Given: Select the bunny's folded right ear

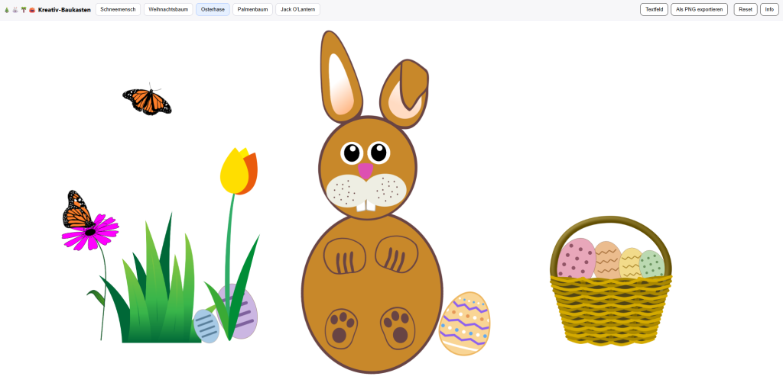Looking at the screenshot, I should (403, 93).
